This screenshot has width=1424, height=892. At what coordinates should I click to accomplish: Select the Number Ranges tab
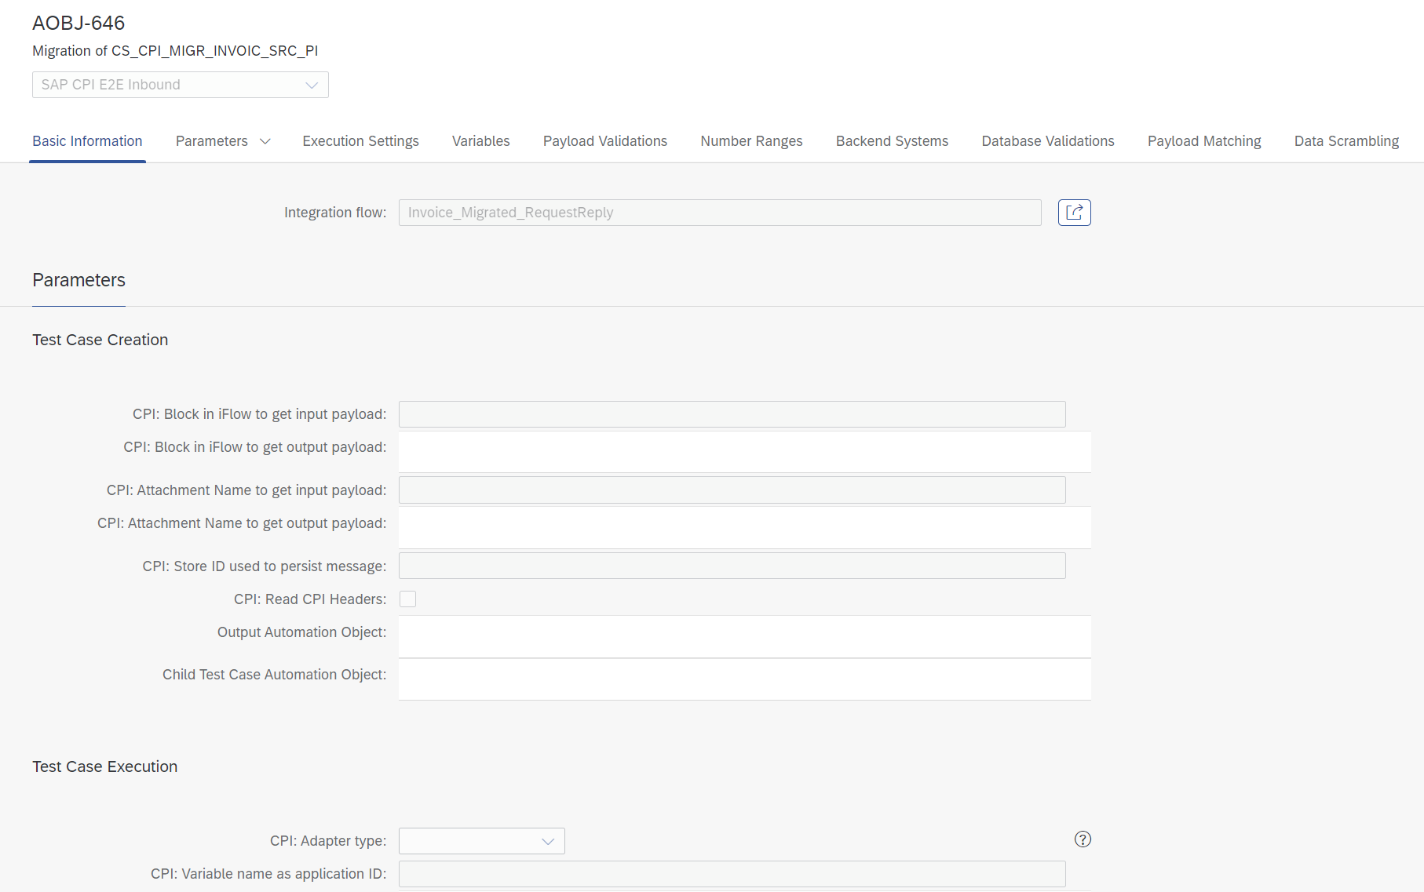click(751, 141)
